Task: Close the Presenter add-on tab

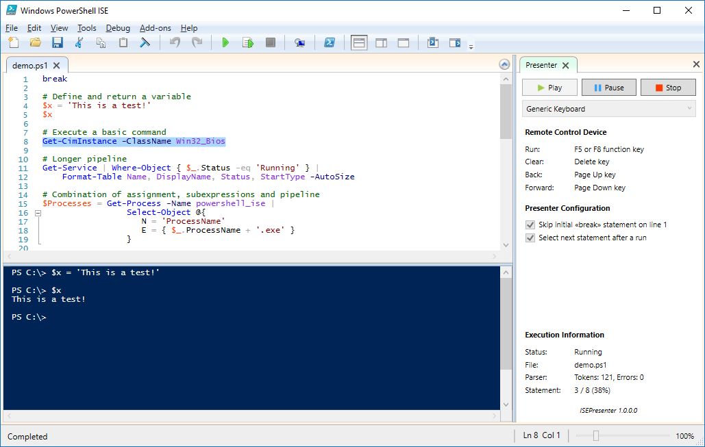Action: pyautogui.click(x=566, y=66)
